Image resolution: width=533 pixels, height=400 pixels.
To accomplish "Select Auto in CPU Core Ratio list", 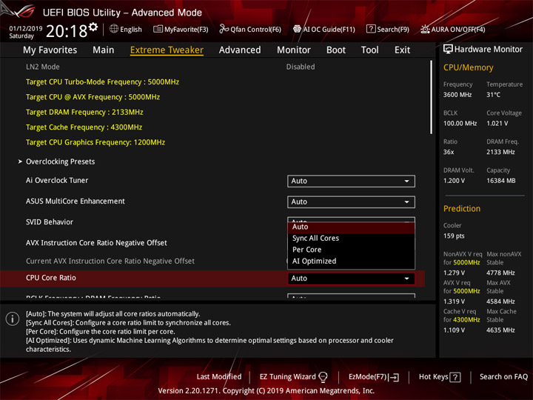I will tap(351, 227).
